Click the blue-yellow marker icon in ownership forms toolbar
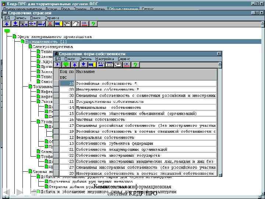Viewport: 265px width, 199px height. pos(92,65)
